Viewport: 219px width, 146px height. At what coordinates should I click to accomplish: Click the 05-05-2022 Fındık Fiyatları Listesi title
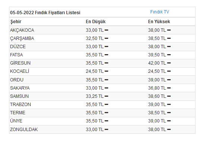click(x=45, y=13)
